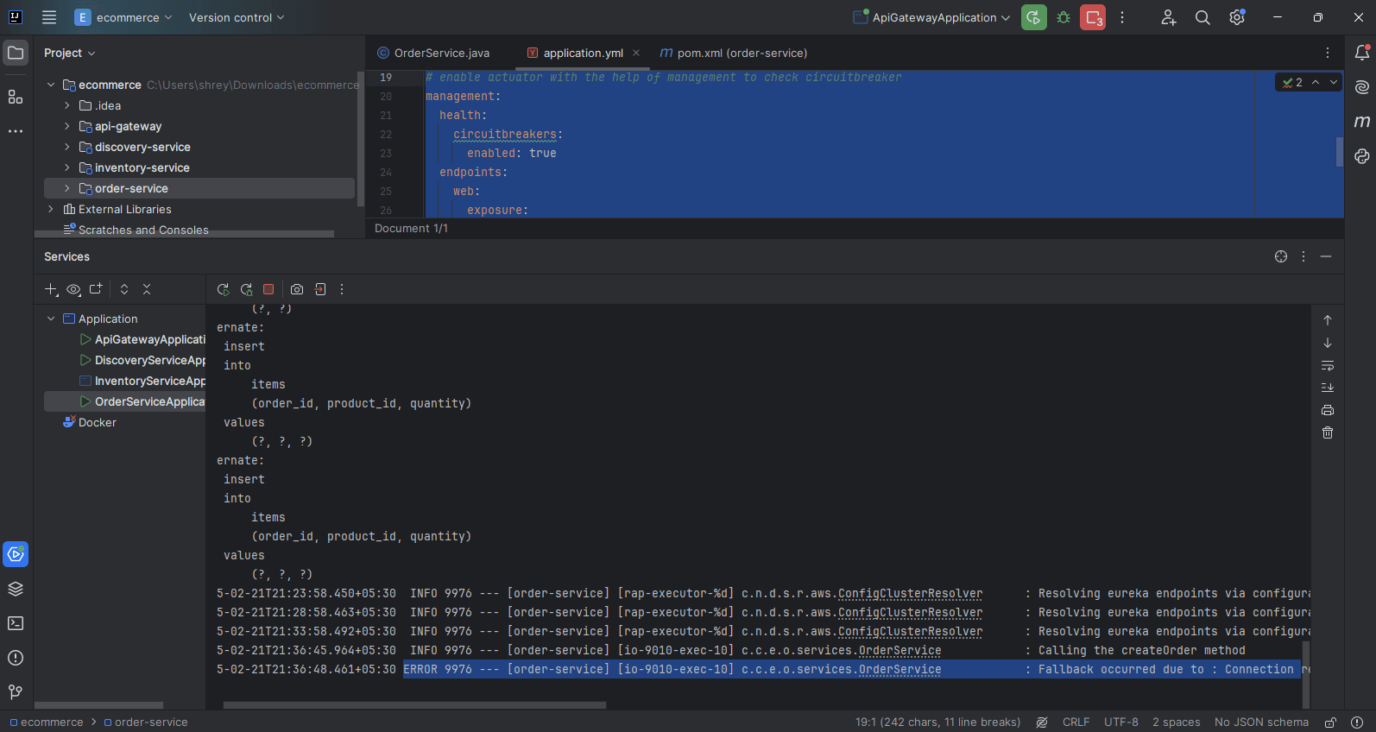Viewport: 1376px width, 732px height.
Task: Open the main hamburger menu
Action: click(49, 17)
